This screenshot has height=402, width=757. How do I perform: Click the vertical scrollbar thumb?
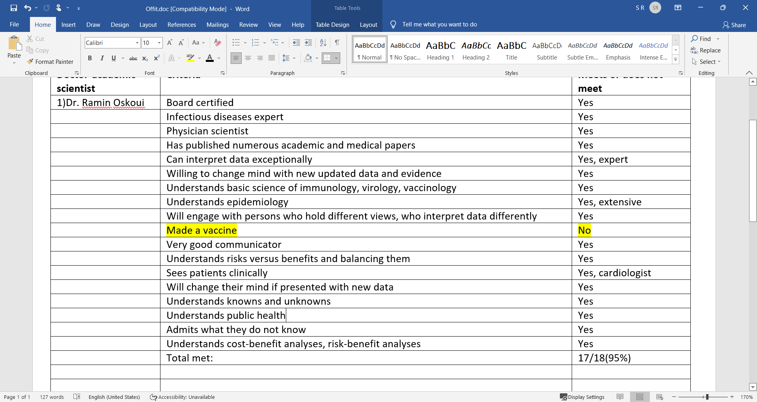753,170
